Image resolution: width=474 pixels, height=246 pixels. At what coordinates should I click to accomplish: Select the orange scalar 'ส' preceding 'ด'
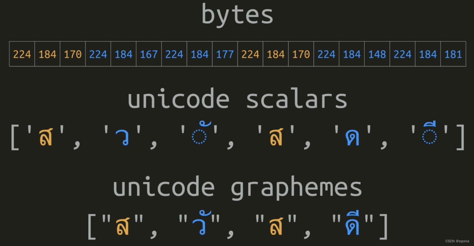click(276, 137)
